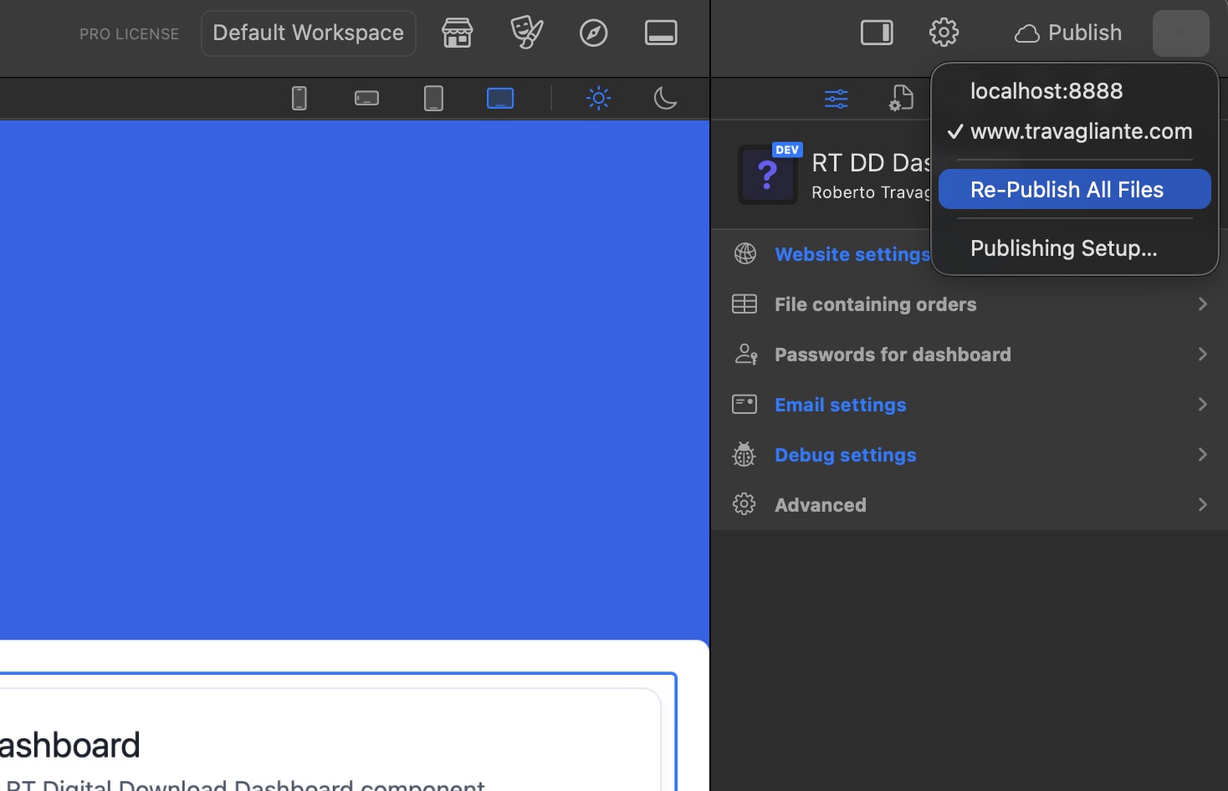This screenshot has height=791, width=1228.
Task: Open Passwords for dashboard row
Action: pos(970,355)
